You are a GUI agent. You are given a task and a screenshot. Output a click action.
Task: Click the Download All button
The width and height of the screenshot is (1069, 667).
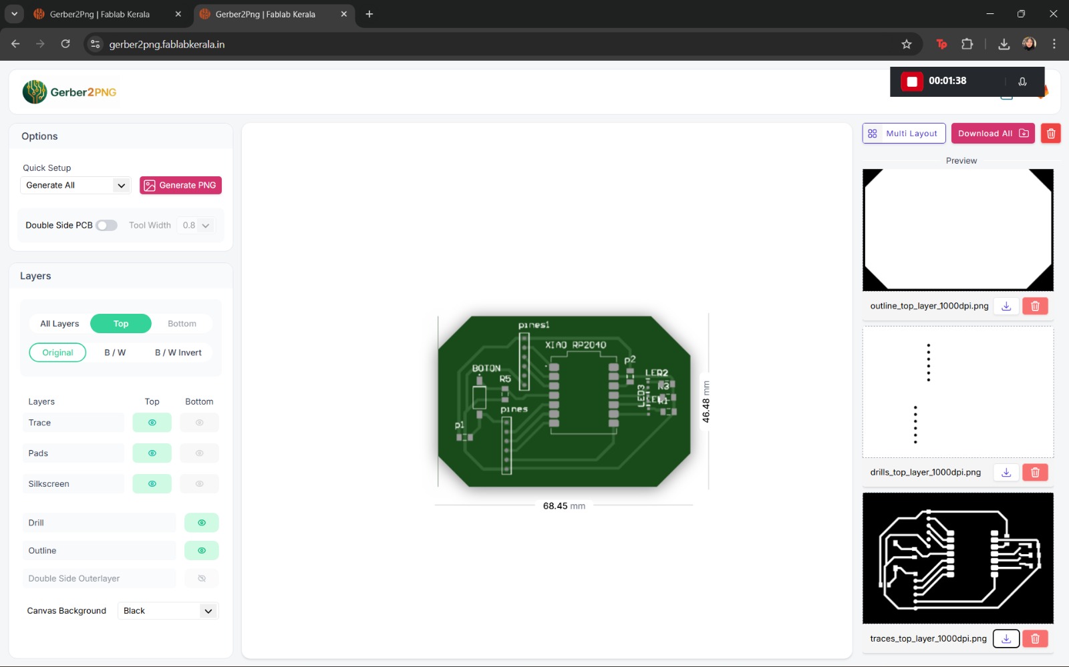(993, 134)
